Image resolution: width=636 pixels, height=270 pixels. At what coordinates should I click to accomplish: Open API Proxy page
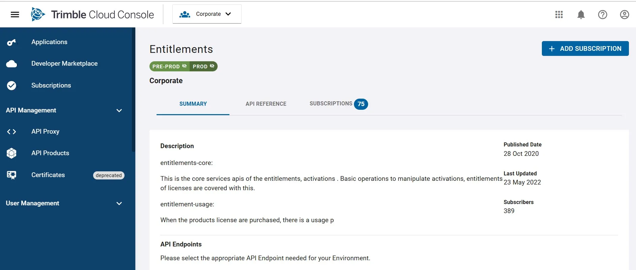(x=45, y=132)
